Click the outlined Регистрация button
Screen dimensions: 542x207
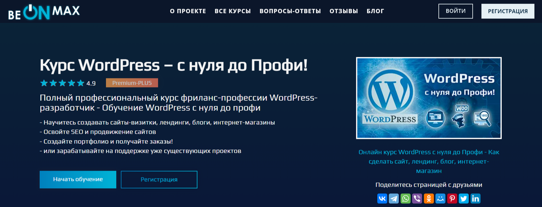tap(159, 179)
